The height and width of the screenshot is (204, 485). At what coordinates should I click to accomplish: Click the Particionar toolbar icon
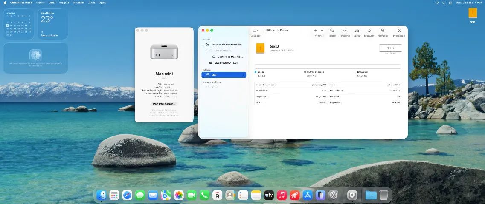click(x=345, y=31)
